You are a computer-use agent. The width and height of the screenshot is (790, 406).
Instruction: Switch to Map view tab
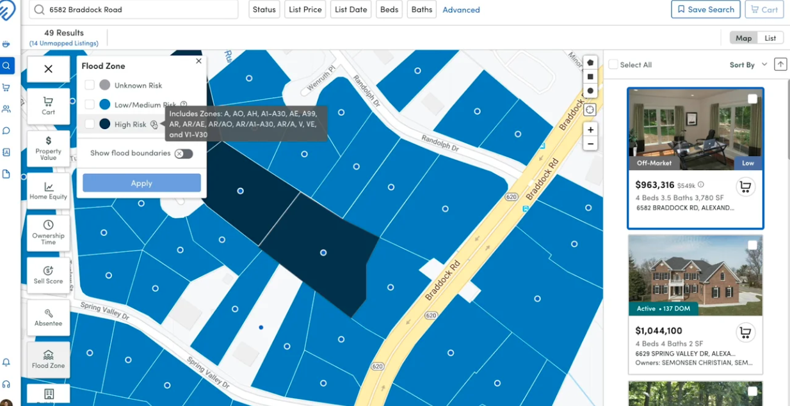pyautogui.click(x=743, y=38)
